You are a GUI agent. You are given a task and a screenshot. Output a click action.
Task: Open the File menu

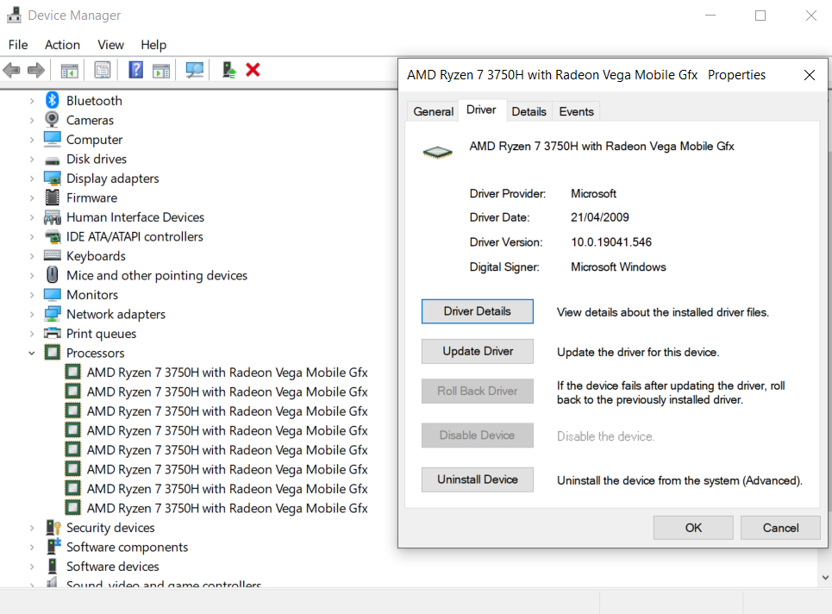pyautogui.click(x=18, y=45)
